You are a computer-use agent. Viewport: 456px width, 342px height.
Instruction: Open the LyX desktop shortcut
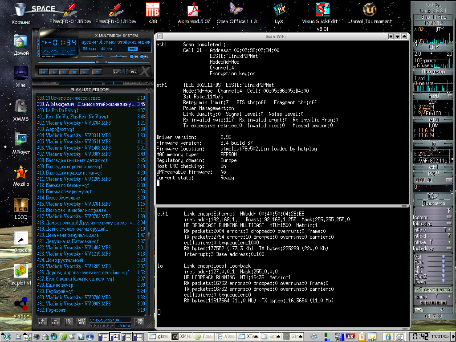279,10
